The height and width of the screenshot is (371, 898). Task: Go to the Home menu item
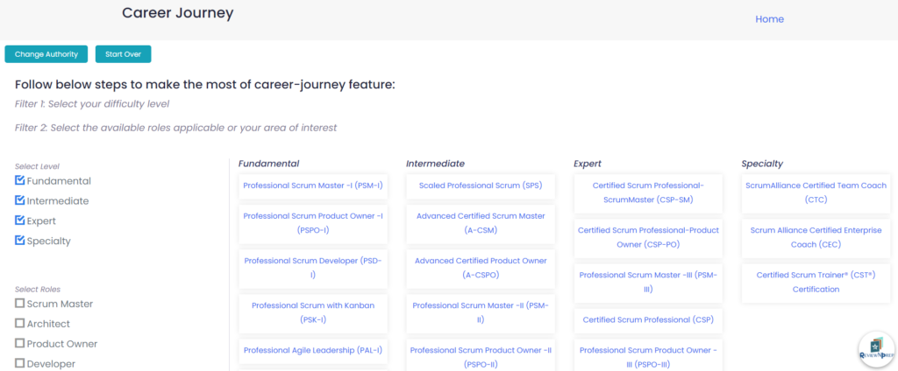point(769,19)
